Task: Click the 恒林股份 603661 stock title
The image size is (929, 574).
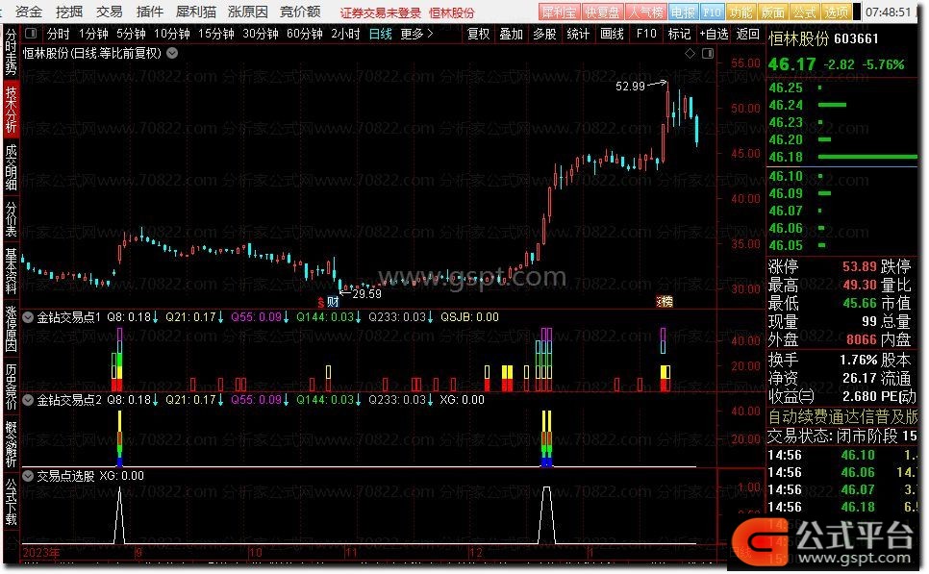Action: [x=823, y=39]
